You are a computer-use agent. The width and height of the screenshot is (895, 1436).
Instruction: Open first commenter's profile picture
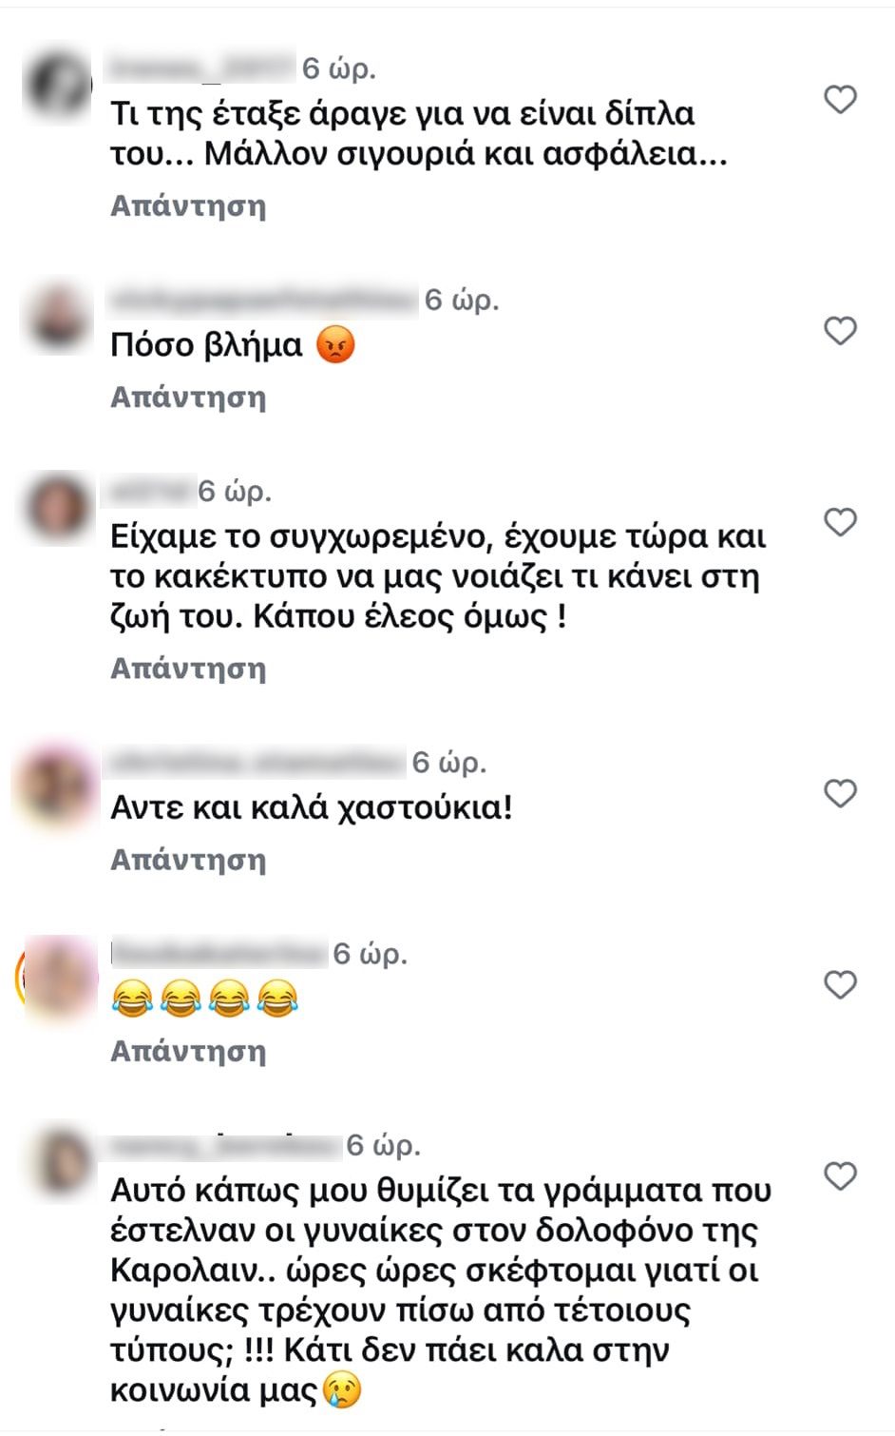coord(58,82)
